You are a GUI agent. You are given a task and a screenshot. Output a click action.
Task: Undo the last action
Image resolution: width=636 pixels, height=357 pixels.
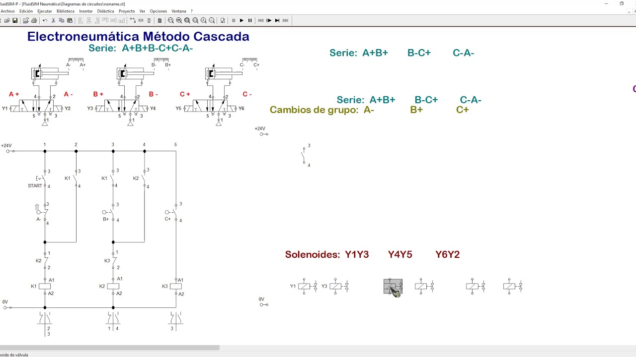45,20
